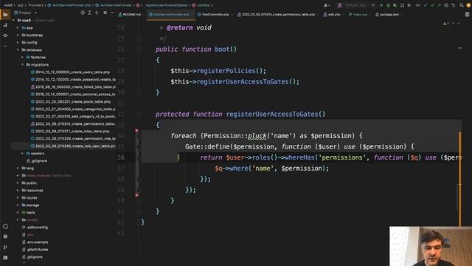Click the user account icon in toolbar
This screenshot has width=472, height=266.
pyautogui.click(x=326, y=5)
